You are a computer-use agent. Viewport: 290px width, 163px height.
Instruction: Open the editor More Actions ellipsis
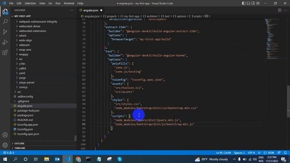pyautogui.click(x=285, y=10)
